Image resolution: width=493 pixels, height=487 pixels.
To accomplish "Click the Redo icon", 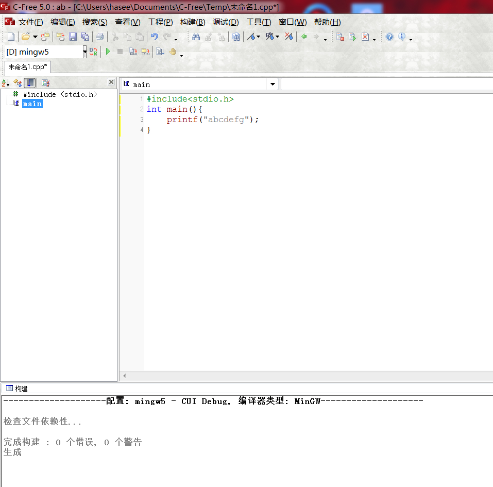I will click(167, 37).
